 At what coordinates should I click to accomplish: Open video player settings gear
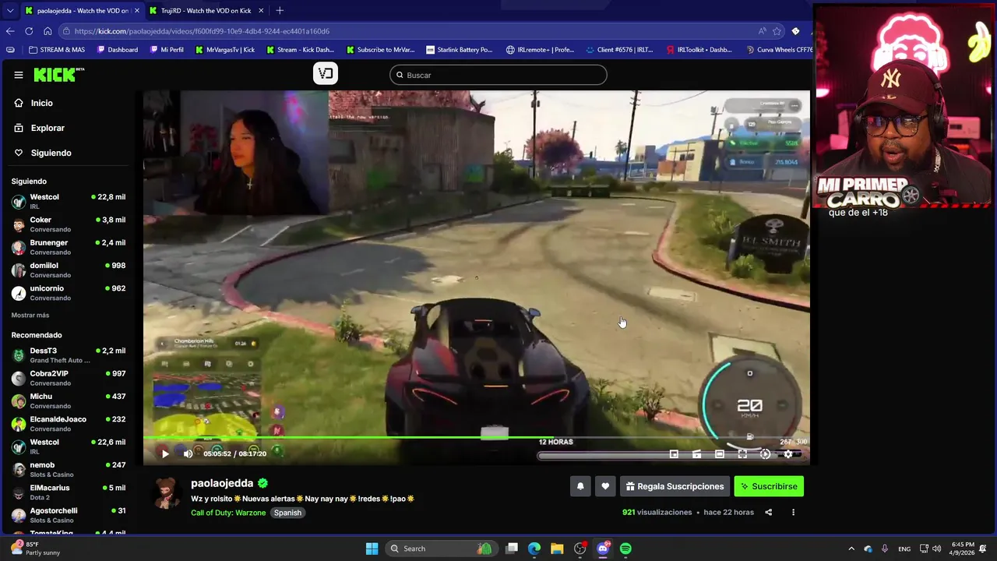click(x=788, y=454)
